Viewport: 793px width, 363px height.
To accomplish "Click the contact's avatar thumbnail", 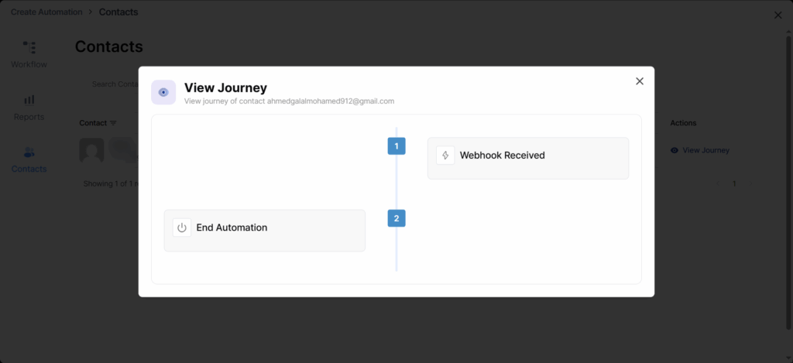I will pyautogui.click(x=91, y=151).
